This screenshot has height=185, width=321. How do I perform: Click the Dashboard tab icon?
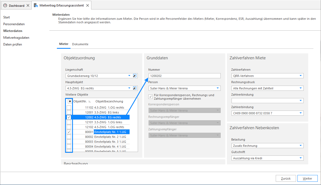point(5,5)
